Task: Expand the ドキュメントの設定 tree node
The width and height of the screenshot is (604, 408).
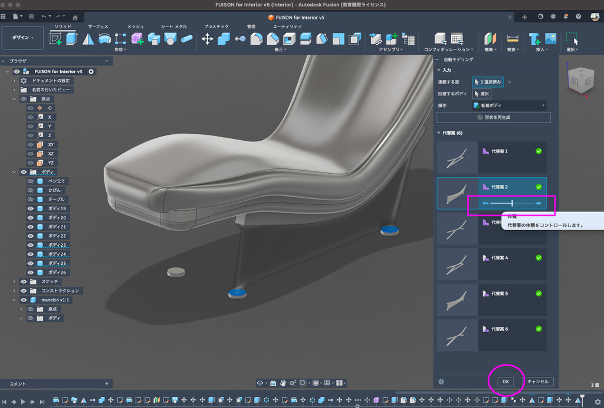Action: [x=14, y=81]
